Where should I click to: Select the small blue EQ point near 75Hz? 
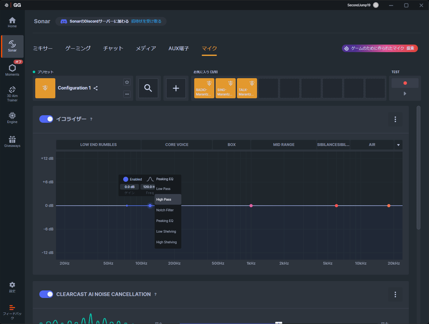point(127,205)
